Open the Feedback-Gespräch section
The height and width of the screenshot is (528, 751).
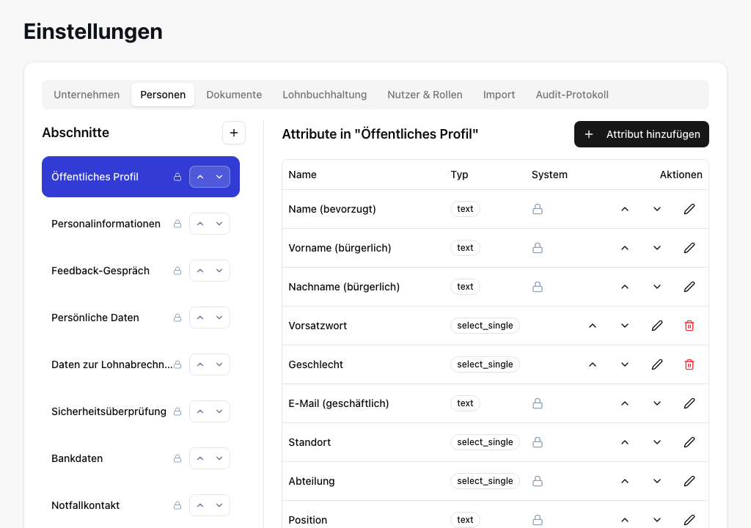(x=141, y=271)
